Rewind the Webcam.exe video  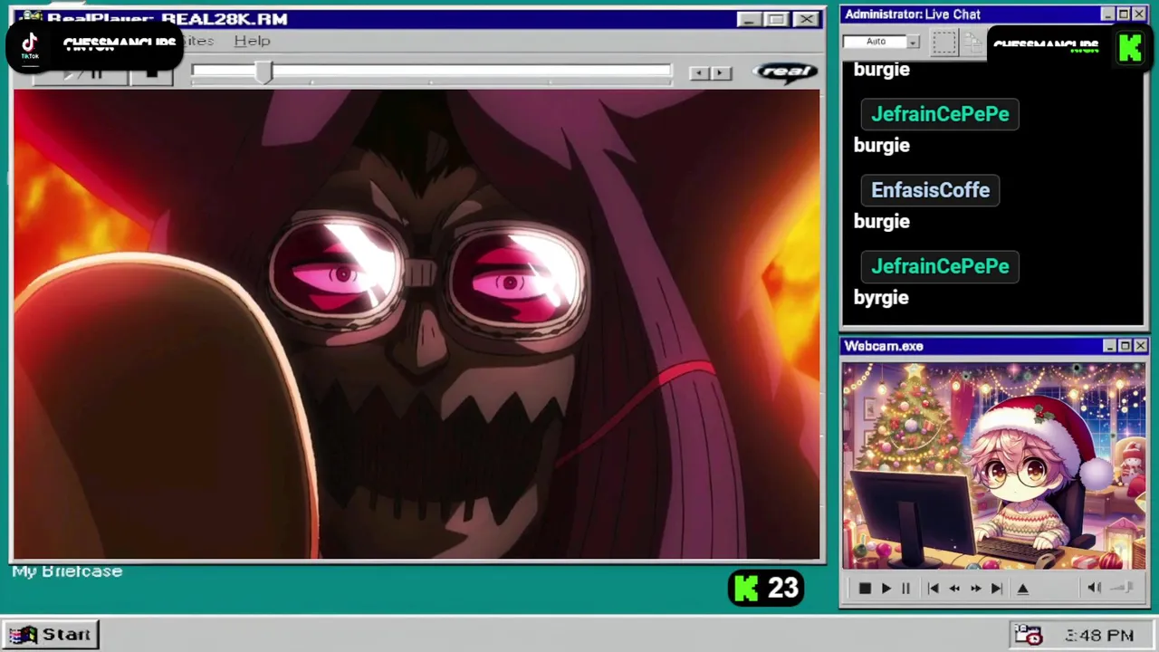coord(954,589)
